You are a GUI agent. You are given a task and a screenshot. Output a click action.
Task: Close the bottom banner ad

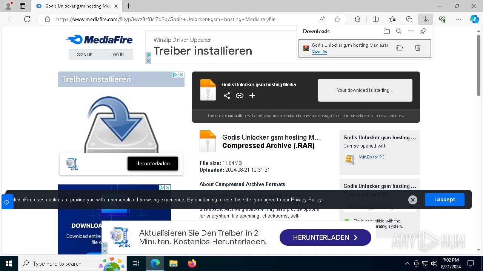(x=105, y=251)
